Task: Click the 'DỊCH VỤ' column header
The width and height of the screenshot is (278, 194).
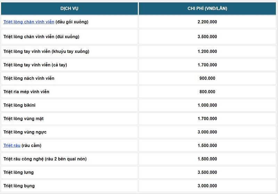Action: tap(69, 8)
